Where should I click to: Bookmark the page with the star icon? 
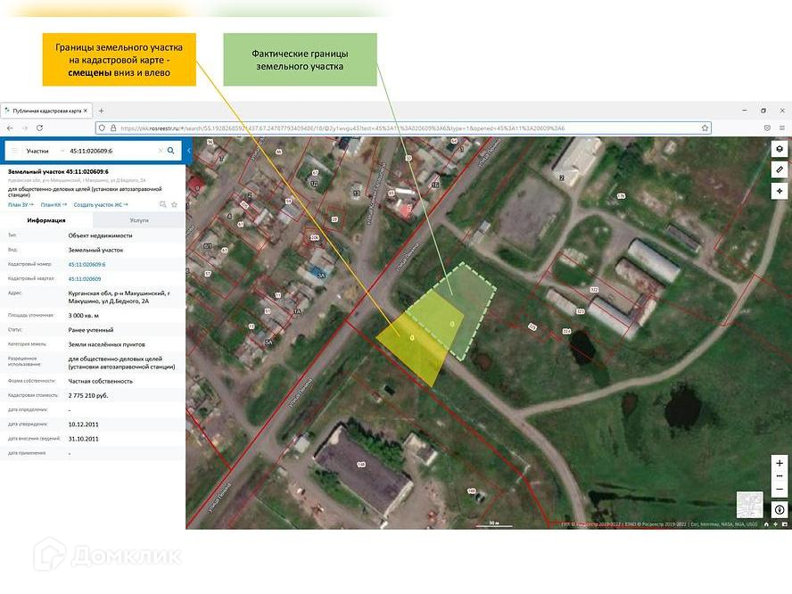tap(705, 128)
